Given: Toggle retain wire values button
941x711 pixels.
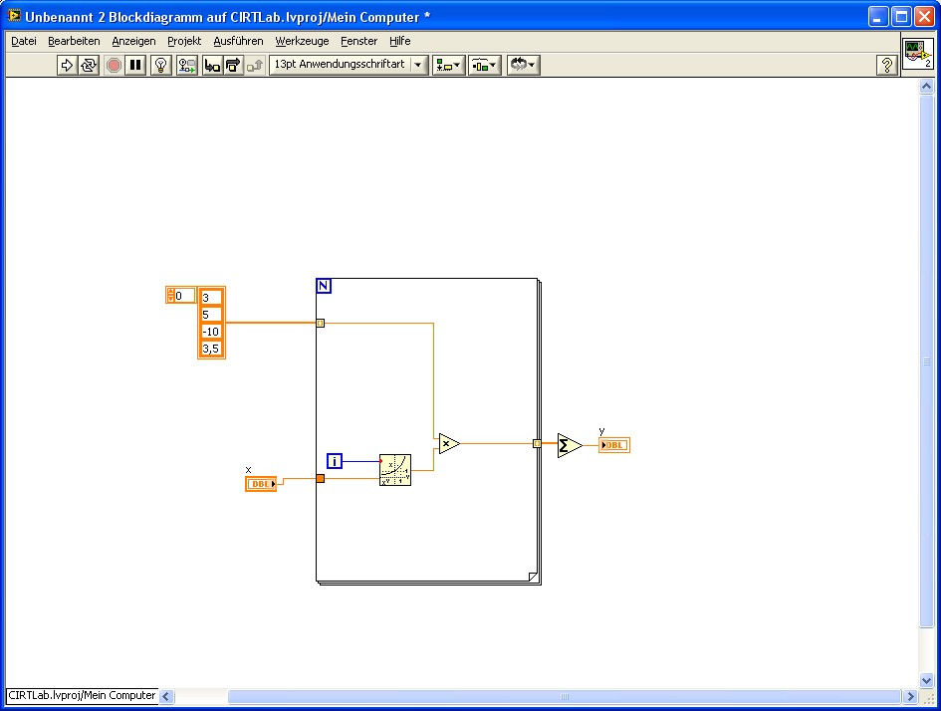Looking at the screenshot, I should (186, 65).
